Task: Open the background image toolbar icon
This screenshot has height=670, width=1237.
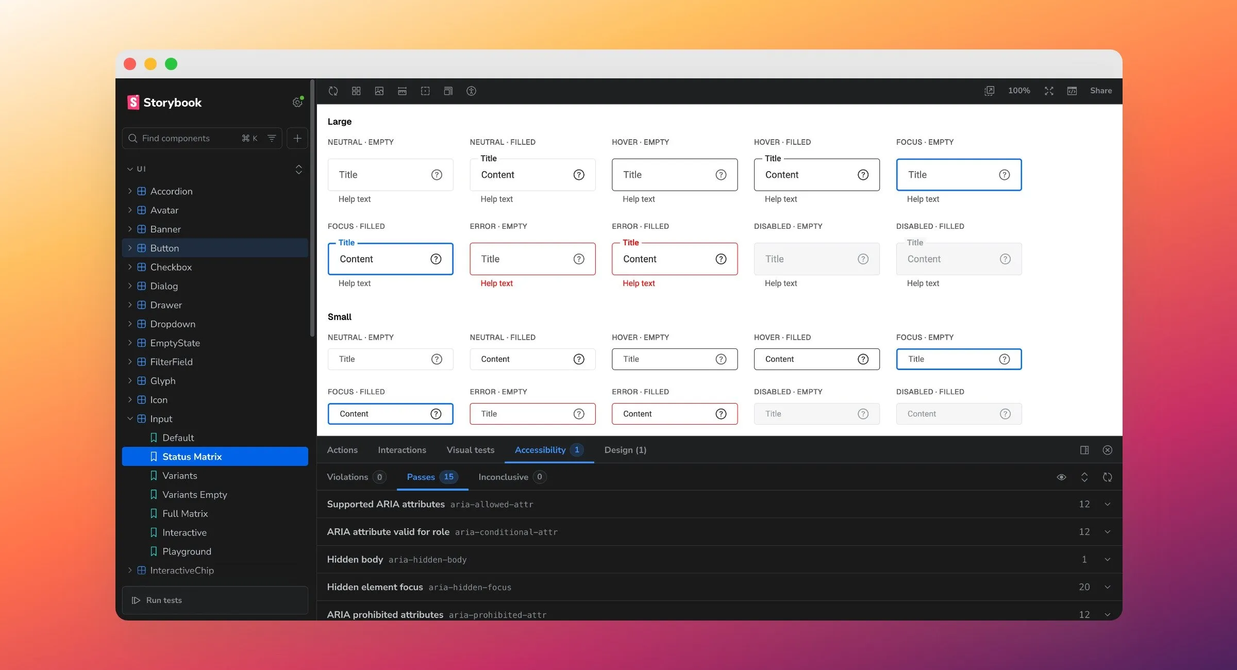Action: coord(379,91)
